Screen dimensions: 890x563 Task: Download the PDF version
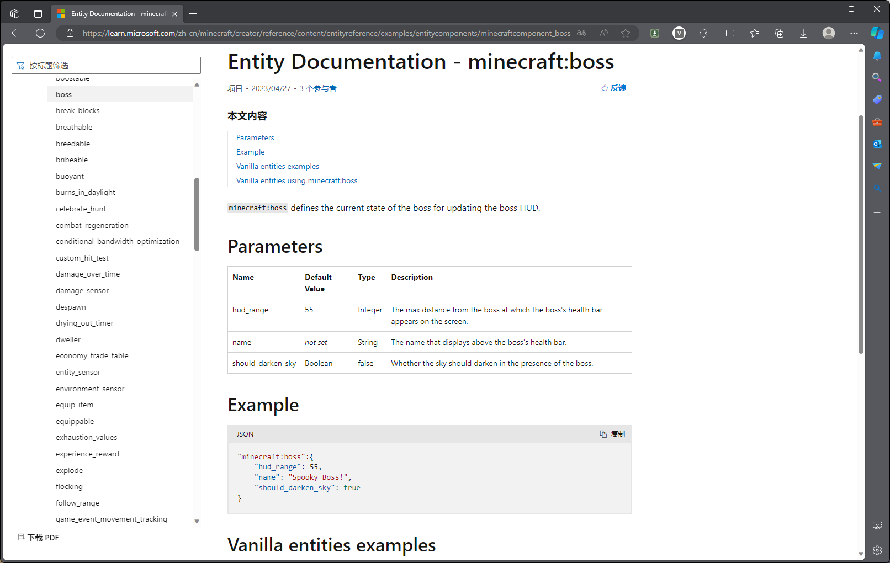(x=38, y=538)
